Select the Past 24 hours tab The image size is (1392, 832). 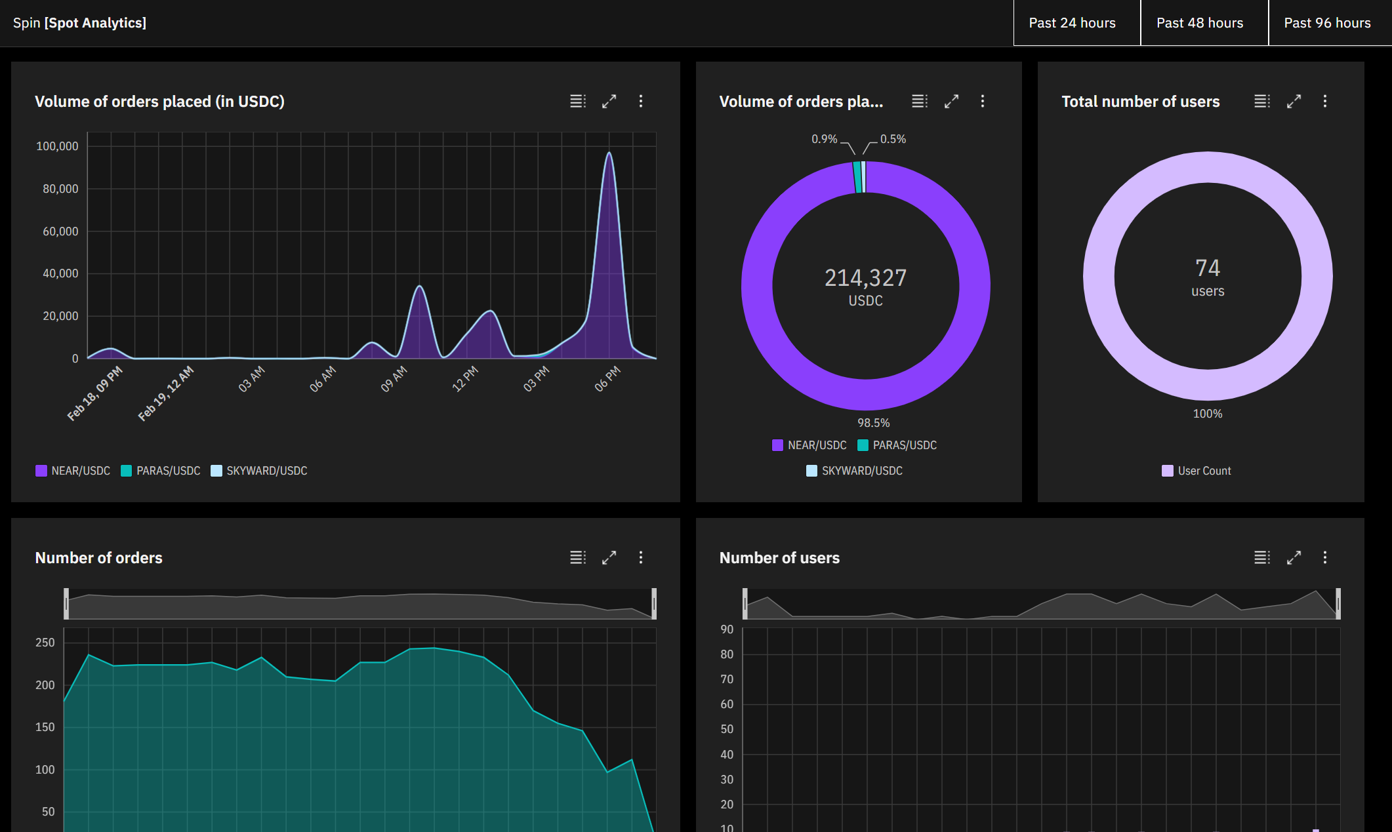tap(1072, 23)
